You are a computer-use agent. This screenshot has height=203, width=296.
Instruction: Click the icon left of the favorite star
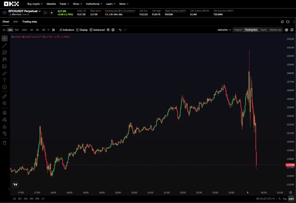click(x=45, y=13)
